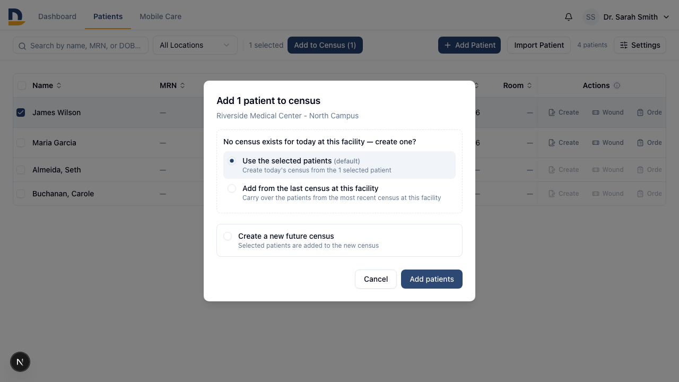This screenshot has width=679, height=382.
Task: Click the '4 patients' count label
Action: tap(592, 45)
